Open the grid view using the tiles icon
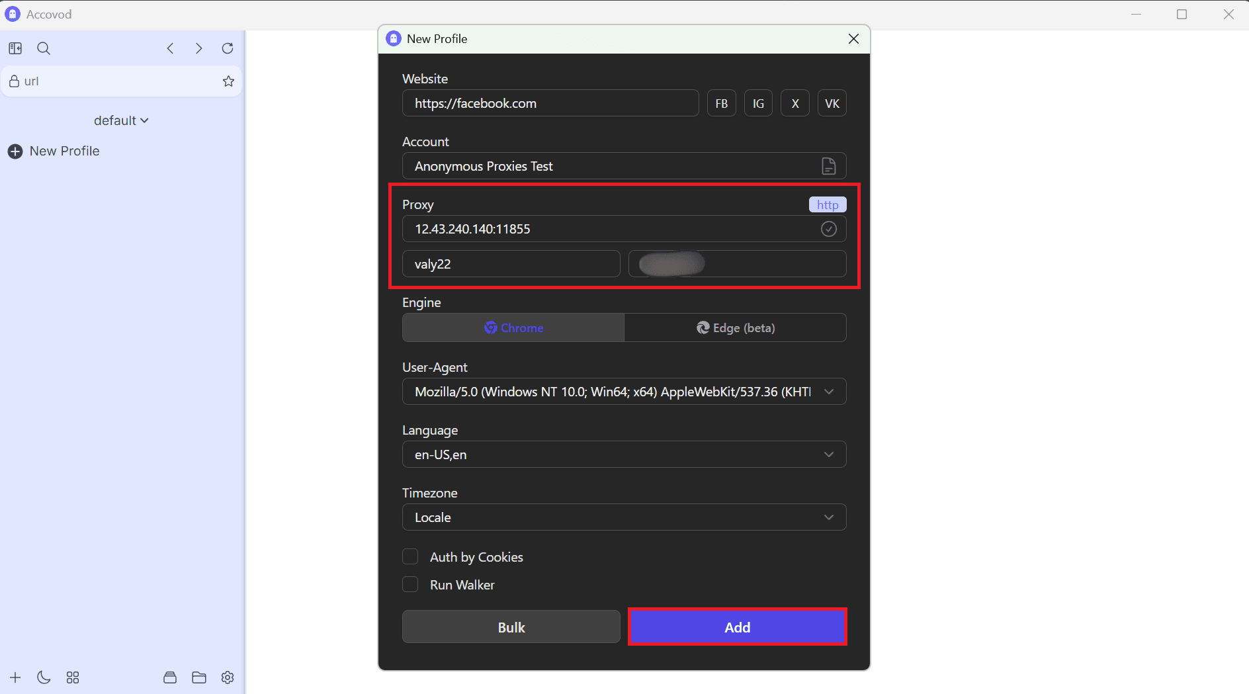Image resolution: width=1249 pixels, height=694 pixels. tap(73, 677)
